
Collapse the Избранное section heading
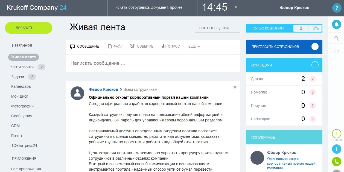tap(22, 46)
